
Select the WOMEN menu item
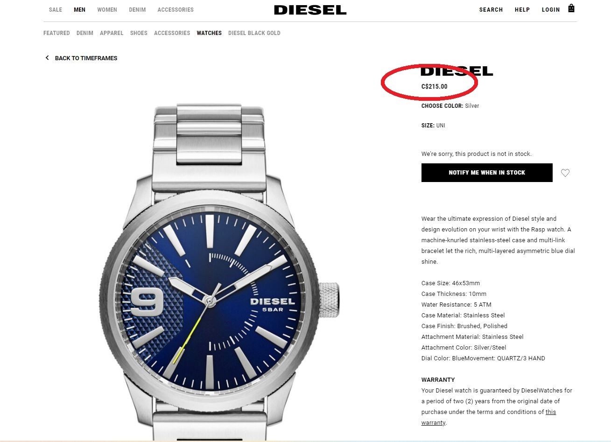pyautogui.click(x=107, y=10)
